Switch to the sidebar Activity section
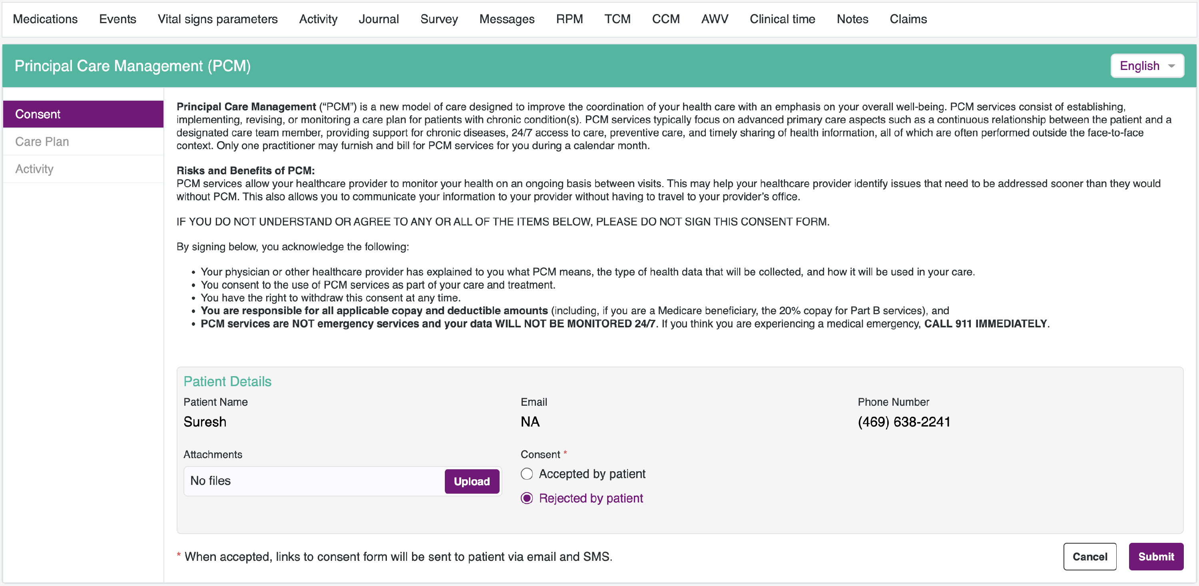This screenshot has width=1199, height=586. (34, 169)
